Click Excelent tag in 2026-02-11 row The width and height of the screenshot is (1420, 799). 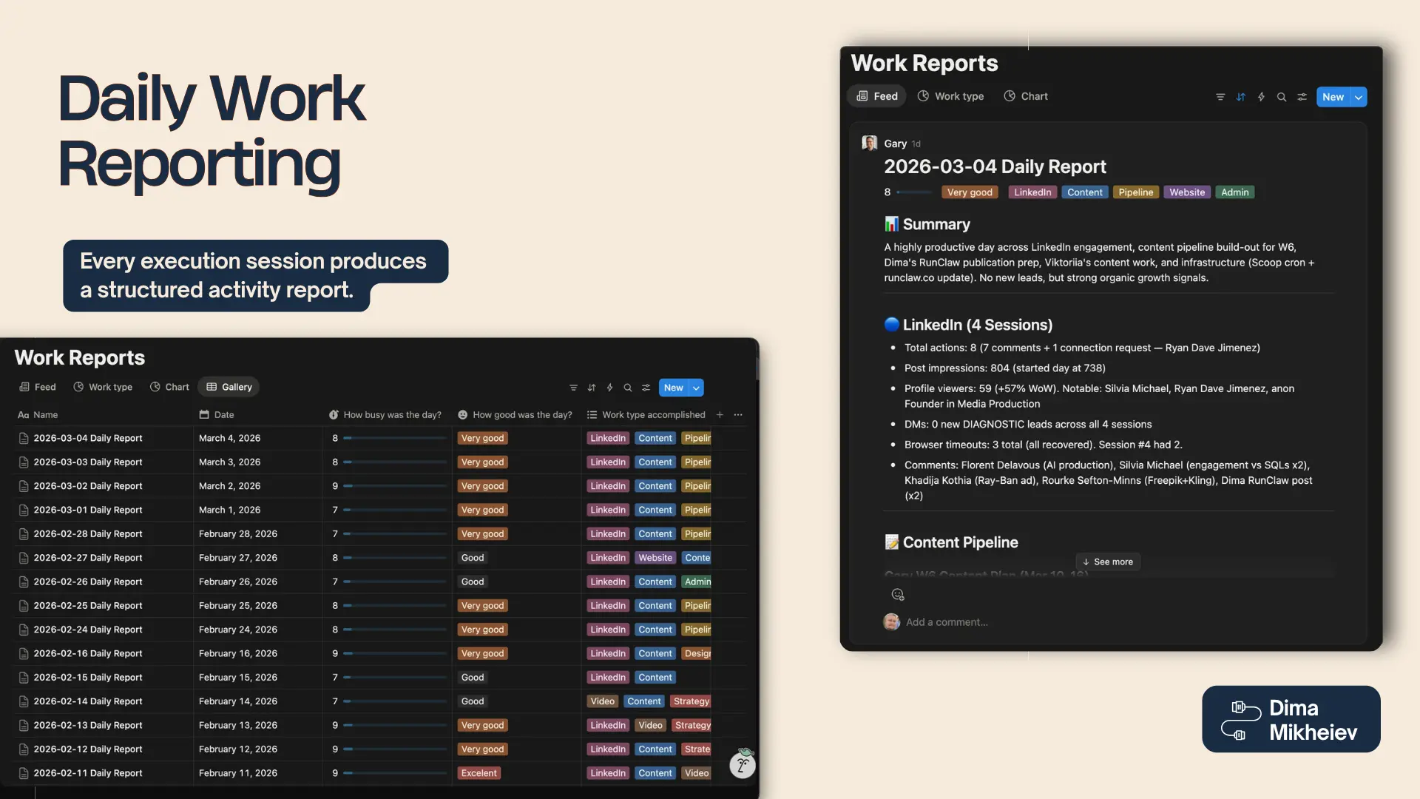(479, 773)
